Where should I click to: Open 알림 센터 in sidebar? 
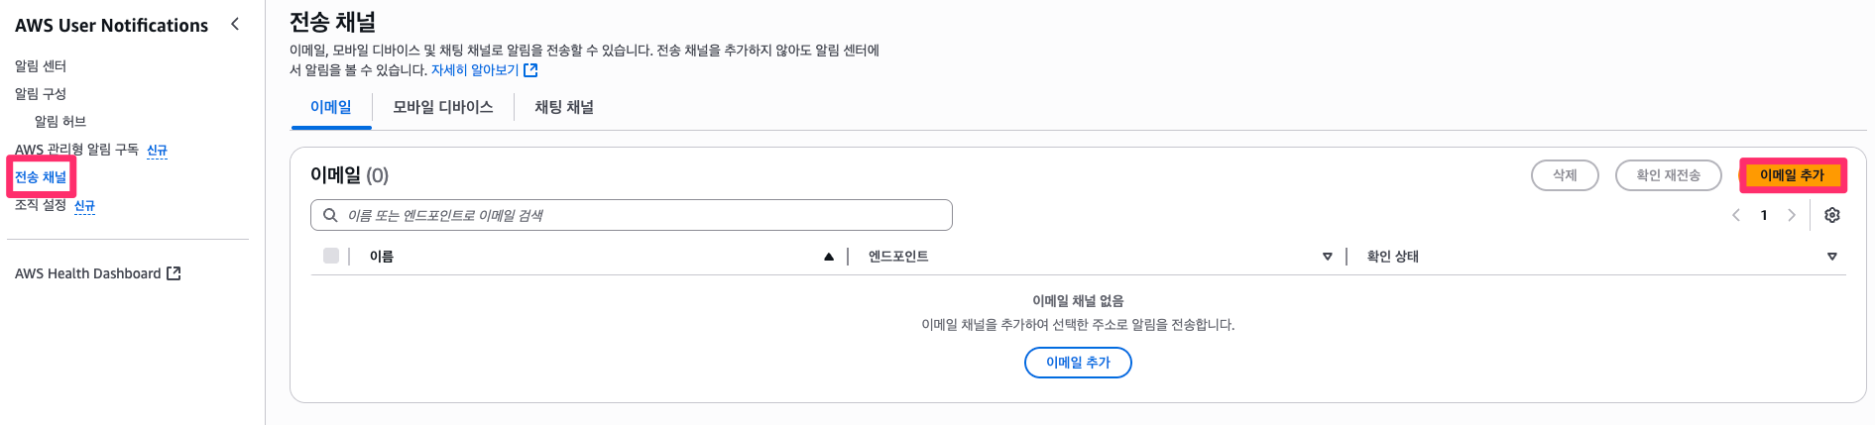(x=41, y=66)
